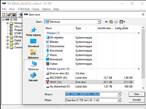Open the Filtype dropdown arrow
The image size is (146, 109).
119,100
